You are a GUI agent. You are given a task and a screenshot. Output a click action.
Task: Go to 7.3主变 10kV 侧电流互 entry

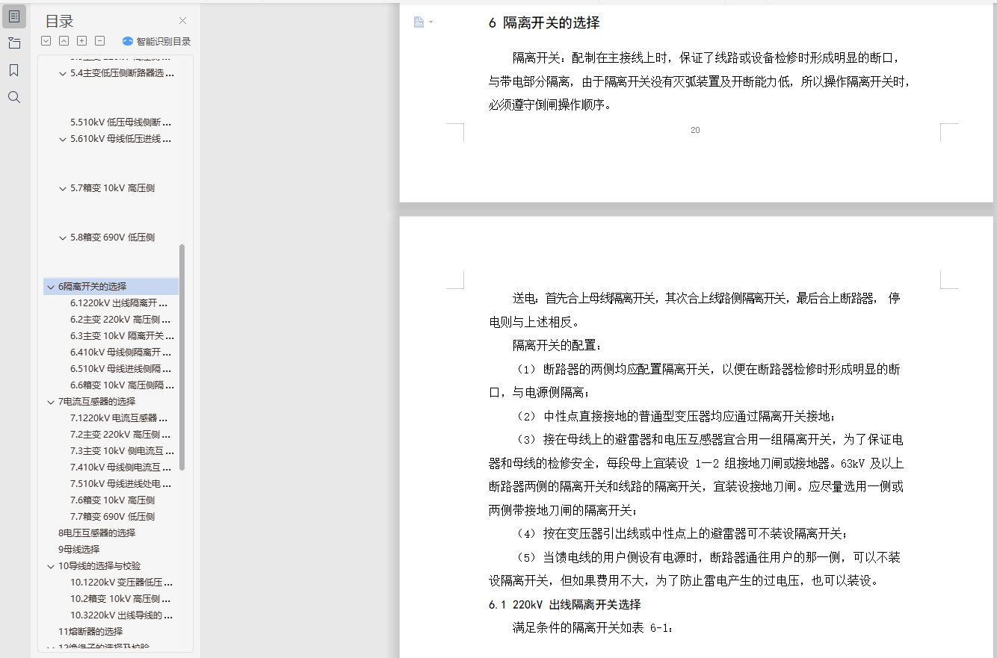coord(123,451)
